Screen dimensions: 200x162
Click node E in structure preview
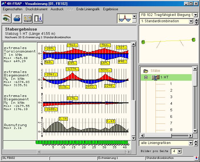(193, 40)
